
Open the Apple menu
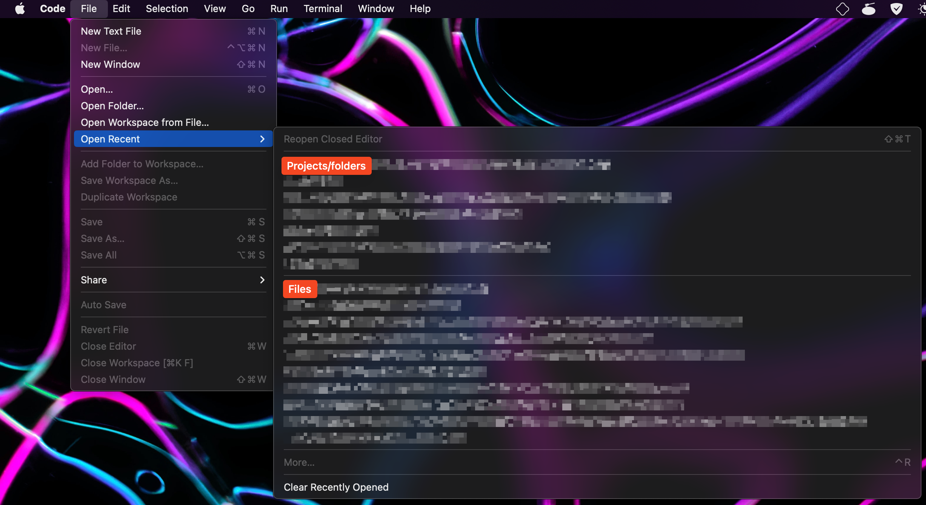20,9
